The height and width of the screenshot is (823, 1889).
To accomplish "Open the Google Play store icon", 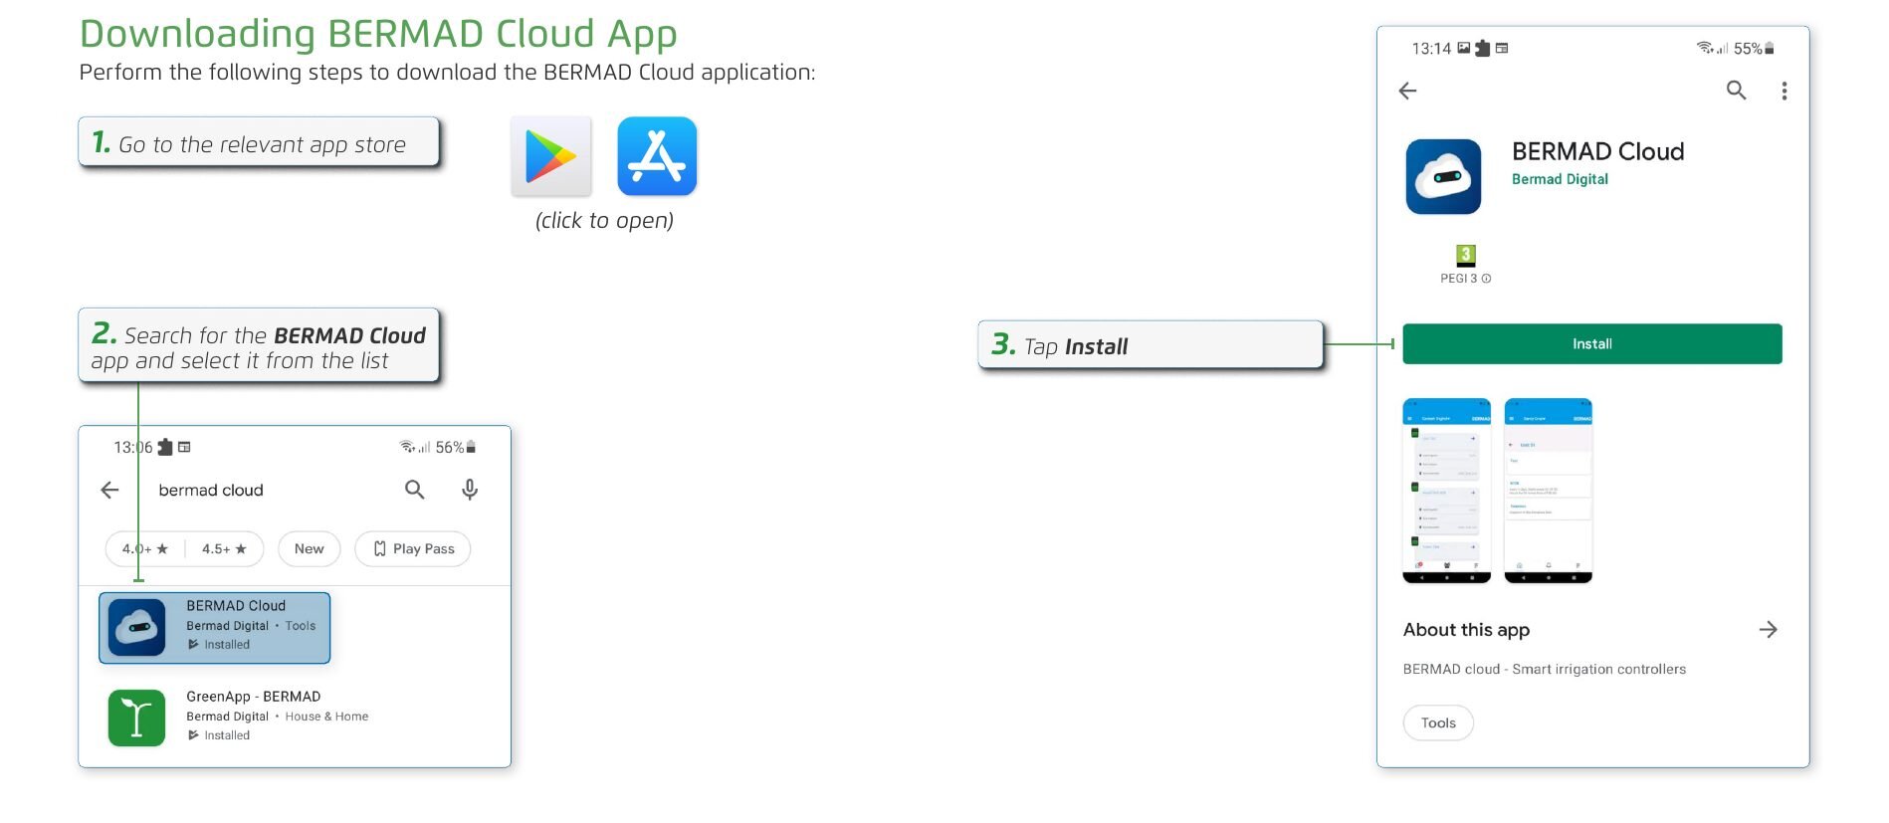I will click(x=551, y=156).
